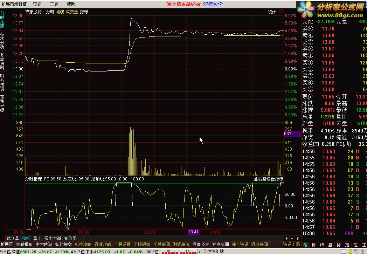
Task: Switch to 基本资料 sidebar tab
Action: pos(2,62)
